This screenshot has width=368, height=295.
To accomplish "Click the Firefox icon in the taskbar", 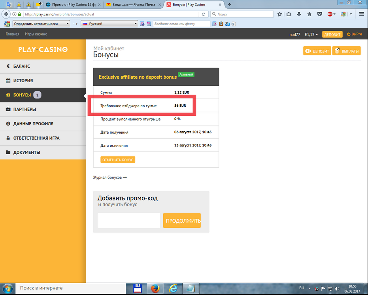I will coord(155,288).
